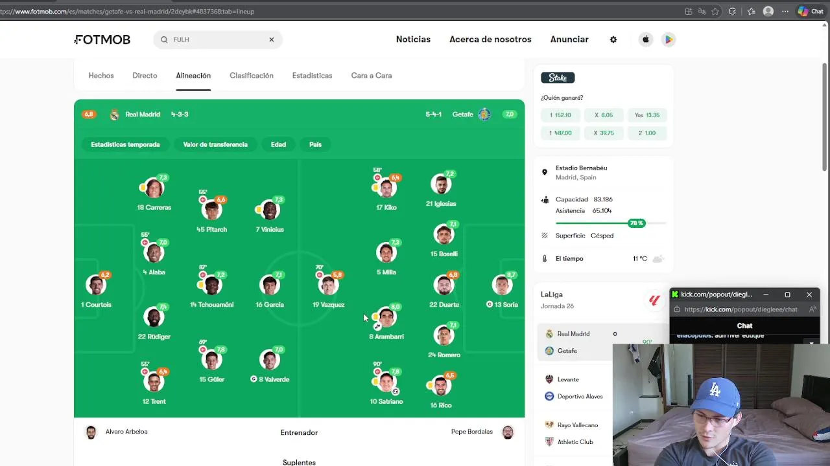Switch to the Directo tab
The height and width of the screenshot is (466, 830).
coord(145,76)
